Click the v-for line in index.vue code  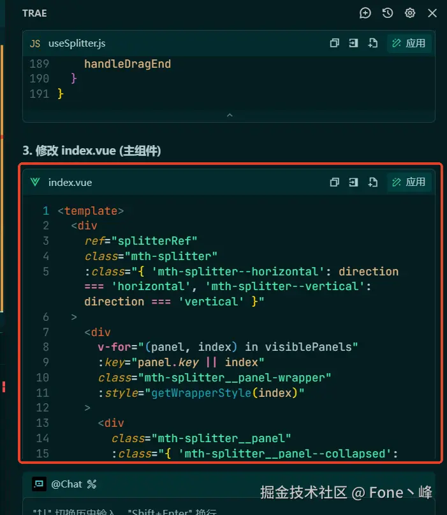(x=228, y=347)
